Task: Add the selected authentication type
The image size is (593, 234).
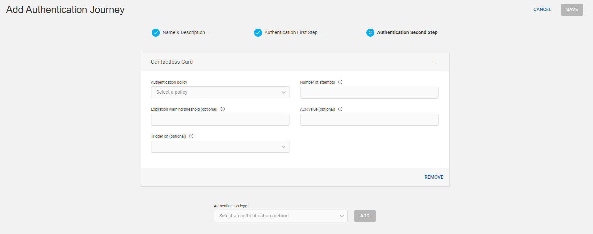Action: [x=365, y=216]
